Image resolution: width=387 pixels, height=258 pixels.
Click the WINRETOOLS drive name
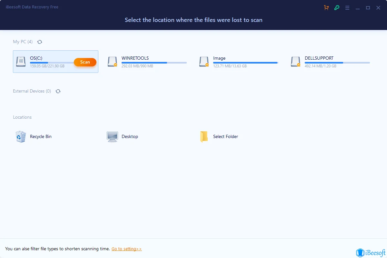click(135, 58)
